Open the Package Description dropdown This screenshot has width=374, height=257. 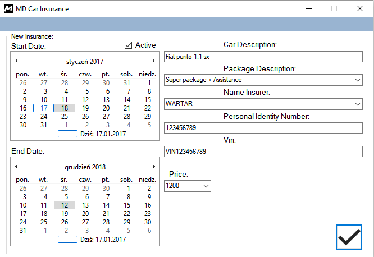tap(357, 80)
